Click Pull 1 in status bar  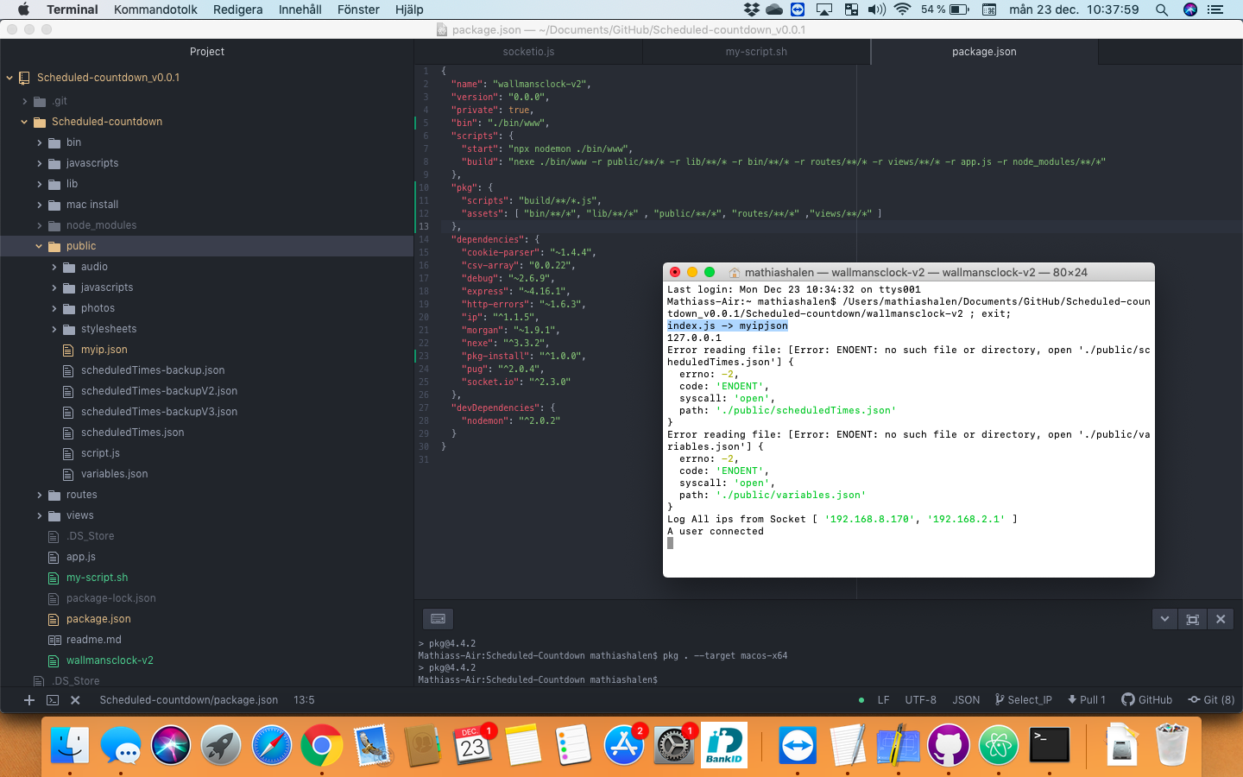pos(1087,700)
